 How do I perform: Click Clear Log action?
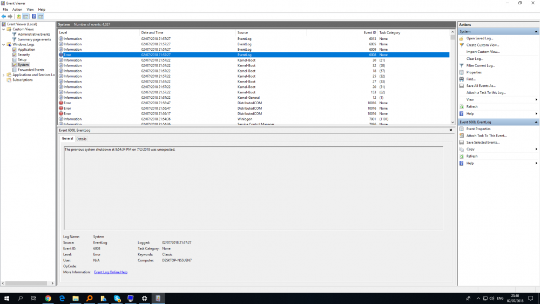475,59
